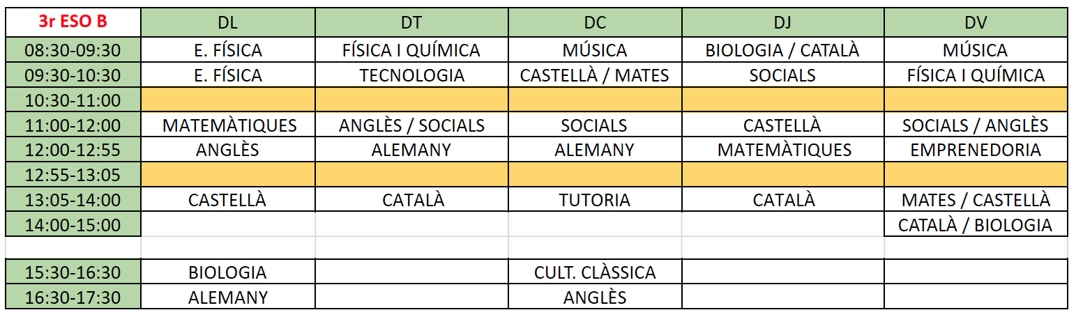This screenshot has width=1076, height=317.
Task: Select the 10:30-11:00 break time cell
Action: [73, 100]
